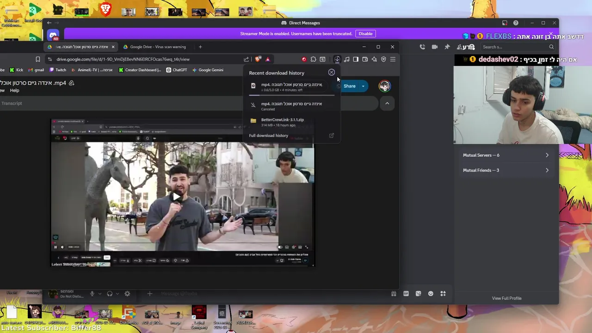Open full download history external-link icon
Viewport: 592px width, 333px height.
pos(331,136)
